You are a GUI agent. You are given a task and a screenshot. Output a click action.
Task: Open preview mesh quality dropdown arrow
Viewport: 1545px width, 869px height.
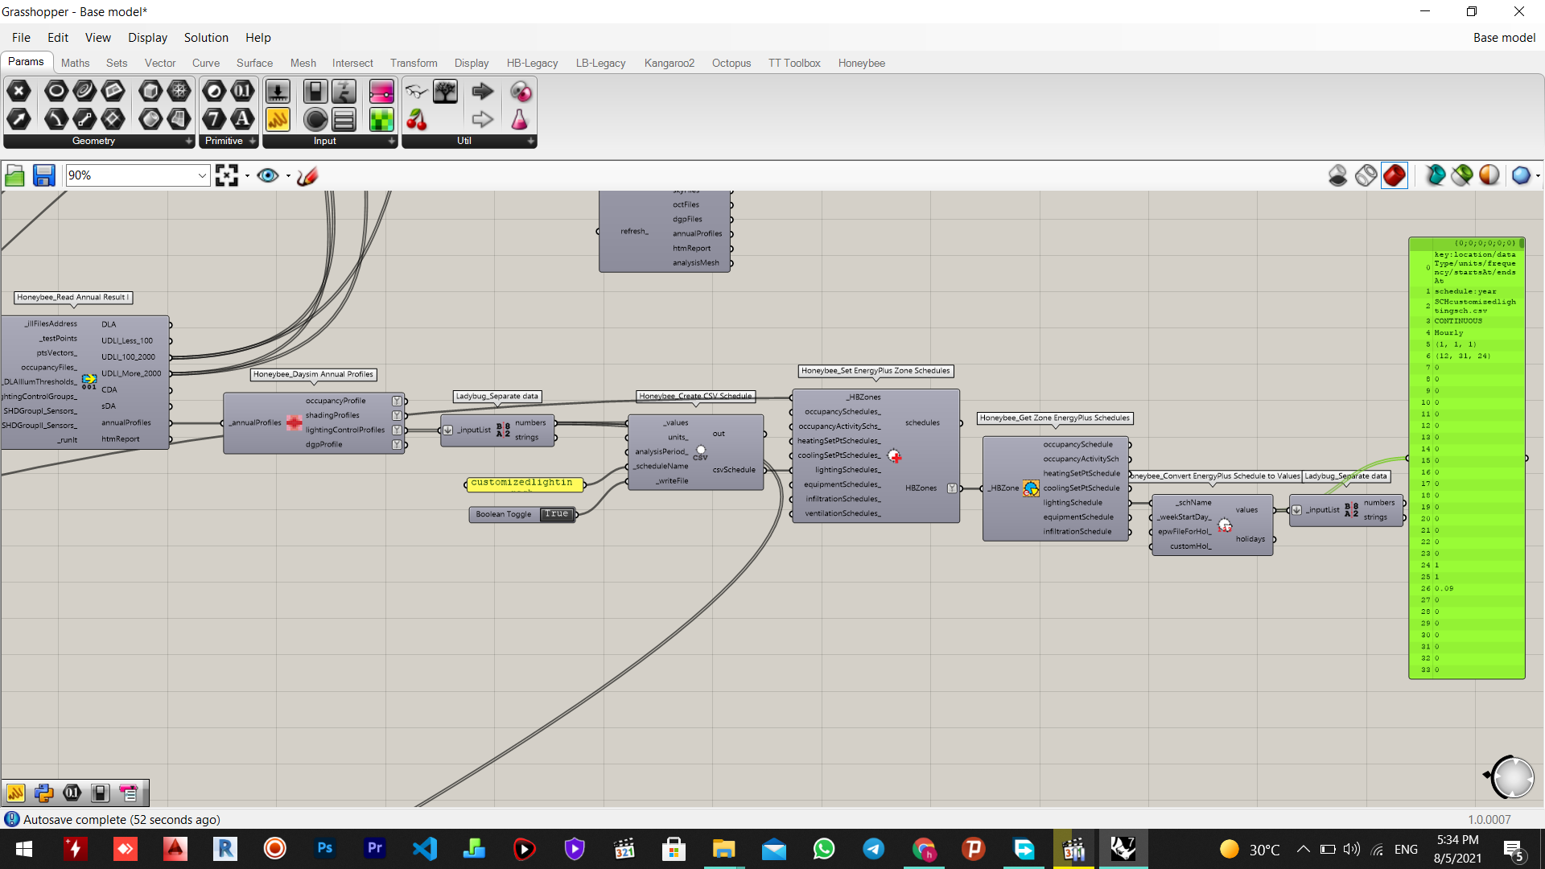click(x=1538, y=175)
